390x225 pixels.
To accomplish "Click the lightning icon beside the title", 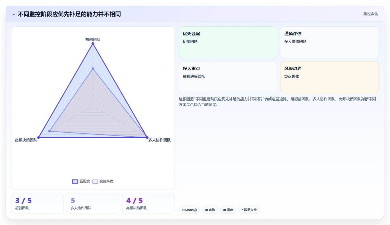I will (13, 14).
